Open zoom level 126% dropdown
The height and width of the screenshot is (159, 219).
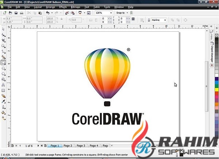pos(111,13)
